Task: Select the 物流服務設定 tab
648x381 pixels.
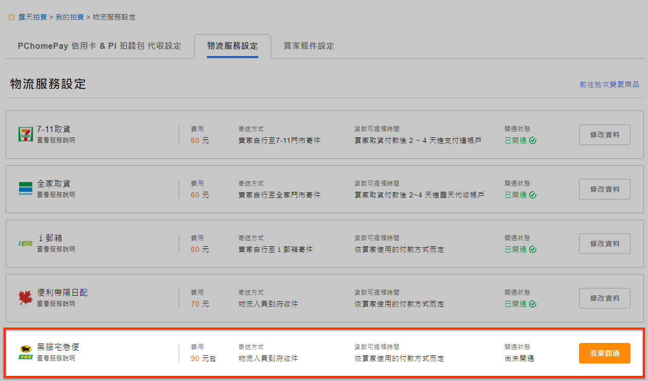Action: click(x=232, y=46)
